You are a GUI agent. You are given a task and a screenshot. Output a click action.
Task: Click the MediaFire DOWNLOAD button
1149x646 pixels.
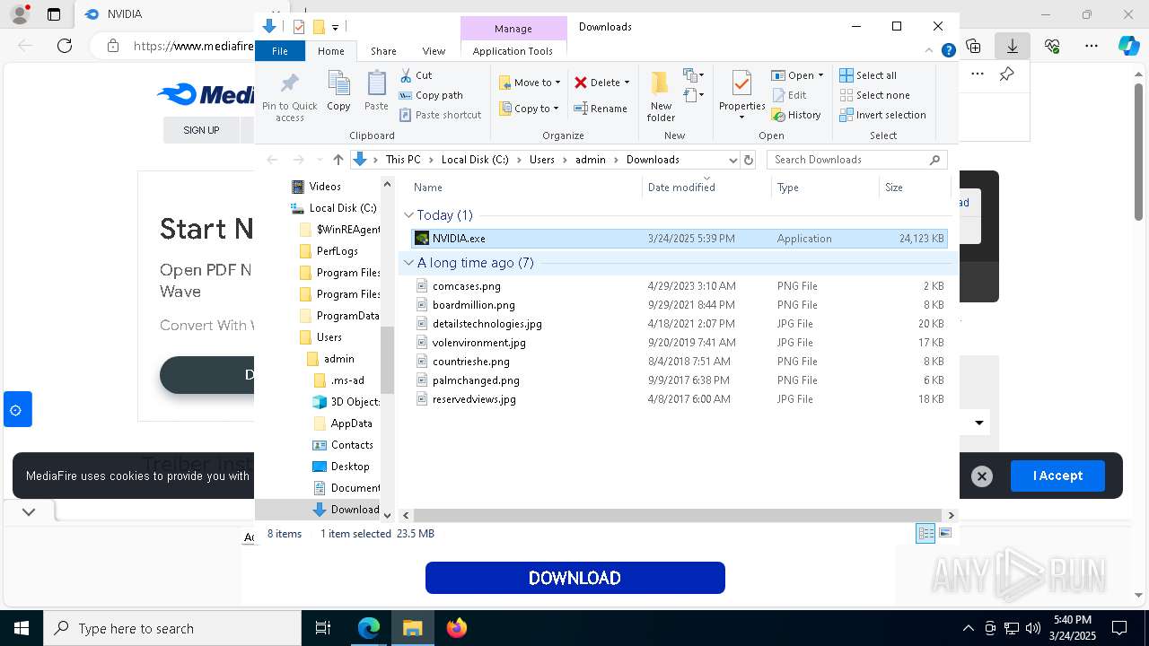(x=575, y=578)
